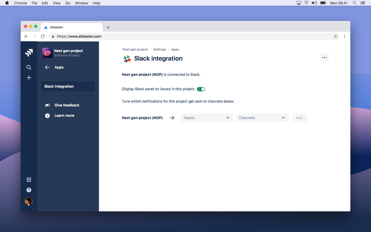The image size is (371, 232).
Task: Open the help question mark icon
Action: [x=29, y=190]
